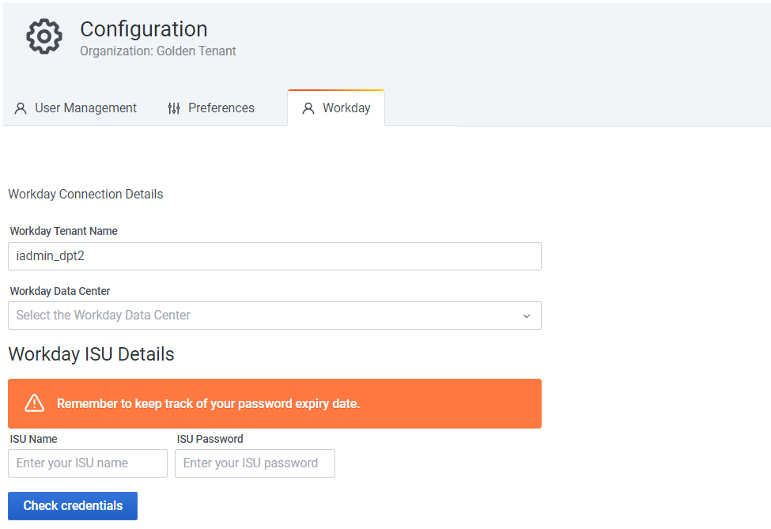Viewport: 771px width, 529px height.
Task: Click the 'ISU Name' label
Action: pos(33,439)
